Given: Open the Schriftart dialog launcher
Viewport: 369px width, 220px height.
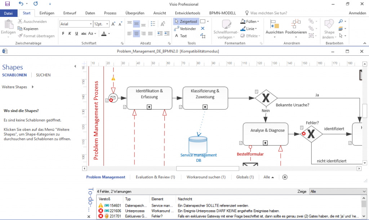Looking at the screenshot, I should 122,43.
